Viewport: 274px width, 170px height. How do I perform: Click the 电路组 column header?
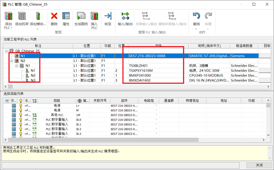[x=149, y=100]
